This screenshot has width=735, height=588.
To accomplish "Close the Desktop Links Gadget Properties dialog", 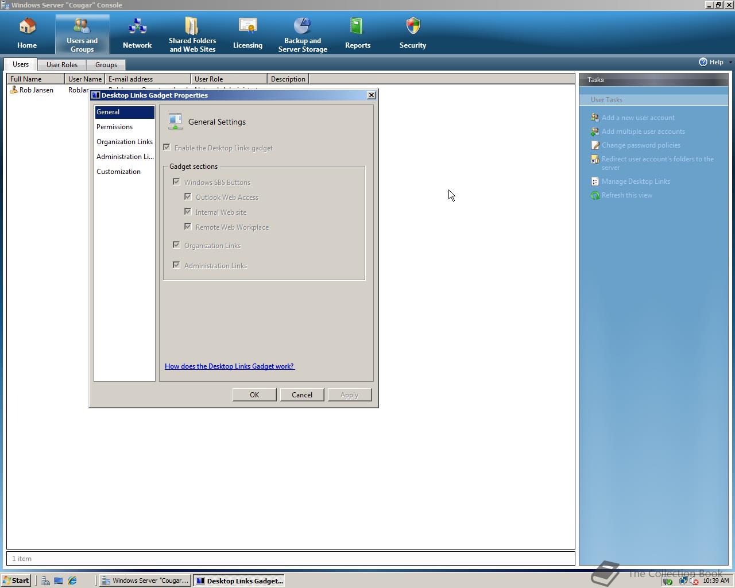I will click(371, 95).
